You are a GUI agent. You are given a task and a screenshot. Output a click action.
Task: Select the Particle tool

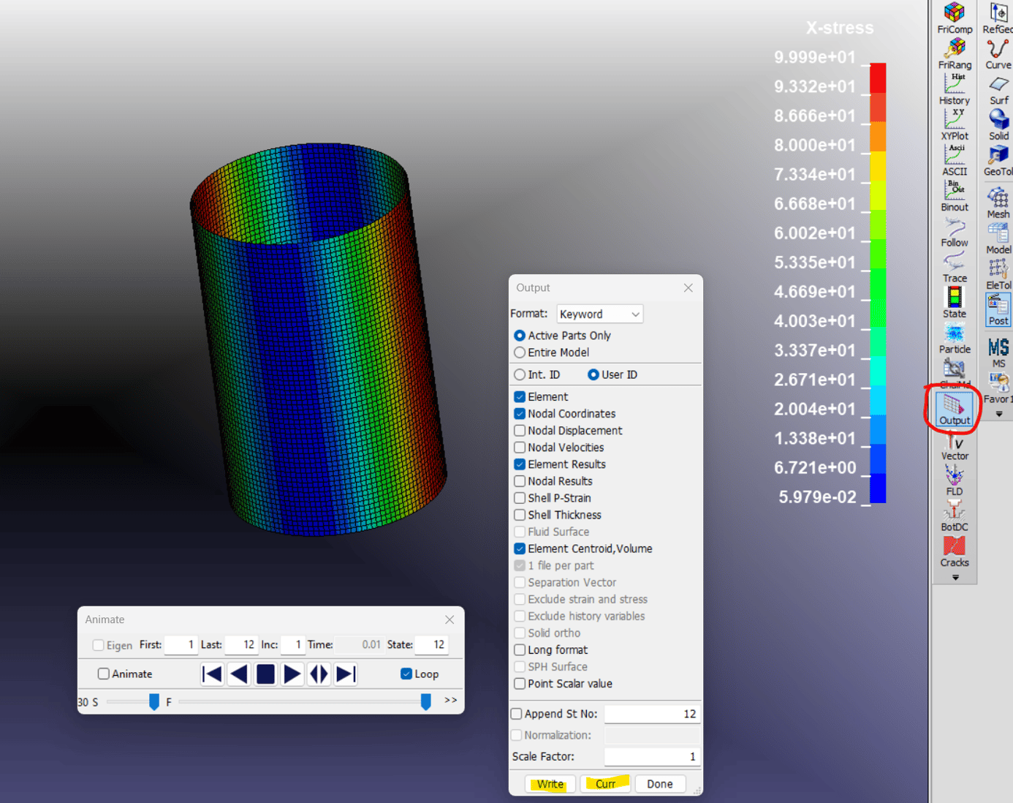tap(955, 337)
